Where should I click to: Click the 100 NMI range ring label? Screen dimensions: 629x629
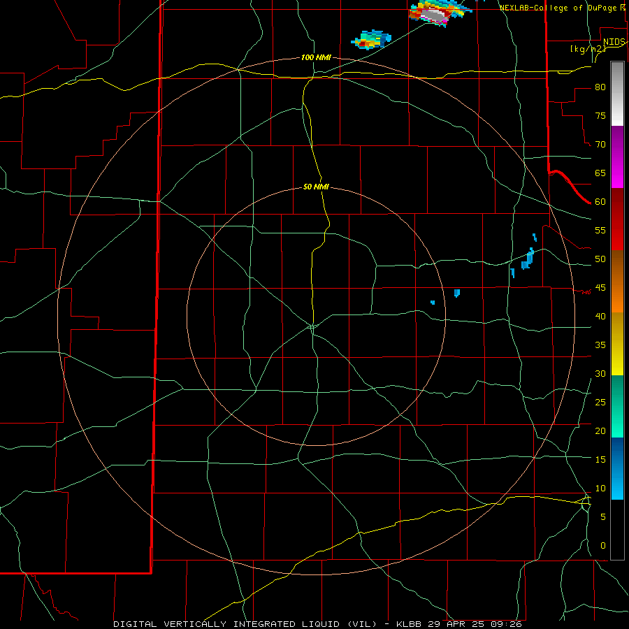coord(316,58)
